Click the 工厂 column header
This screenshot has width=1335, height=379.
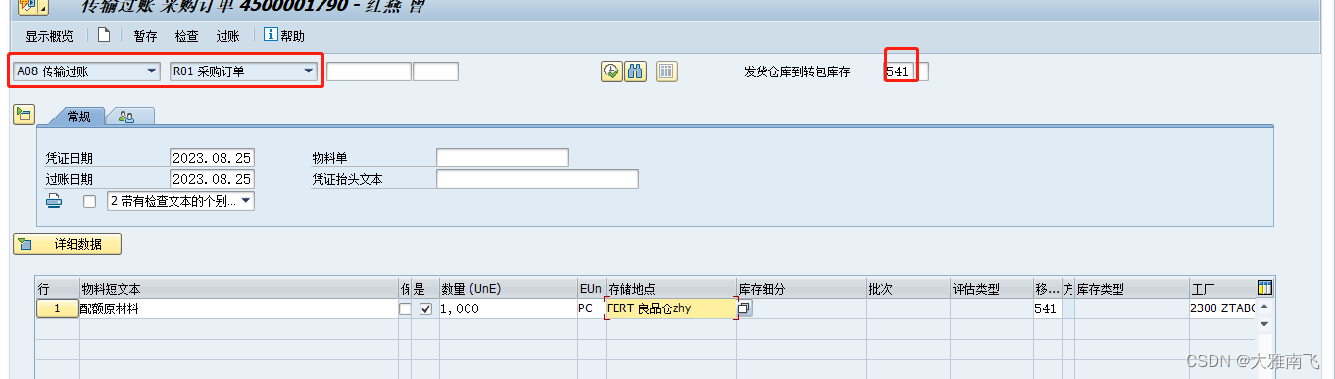[1223, 289]
